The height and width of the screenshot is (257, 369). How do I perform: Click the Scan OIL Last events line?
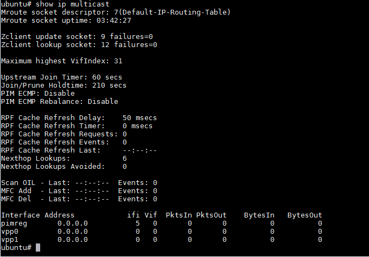79,182
